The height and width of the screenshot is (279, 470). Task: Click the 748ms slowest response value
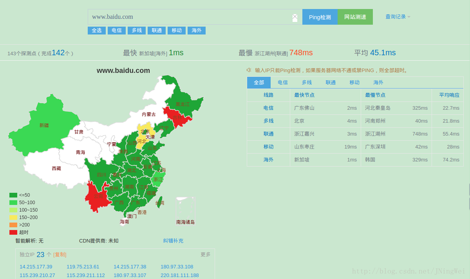[x=301, y=53]
